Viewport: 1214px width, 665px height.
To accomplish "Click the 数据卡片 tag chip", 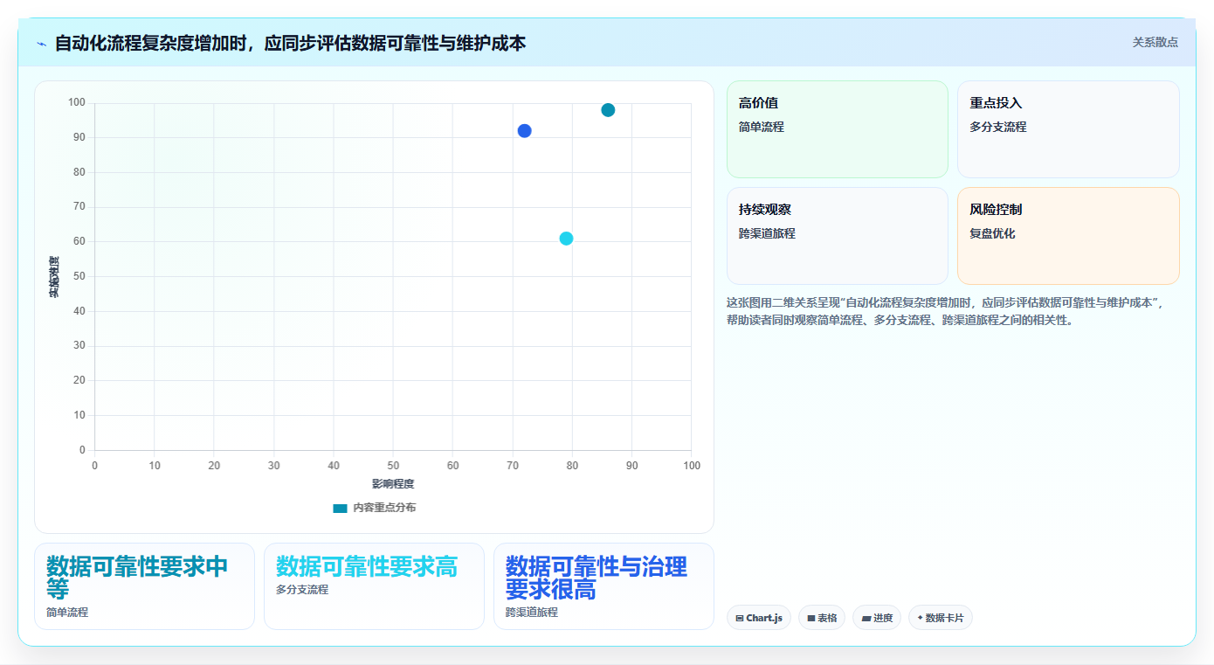I will pyautogui.click(x=941, y=618).
